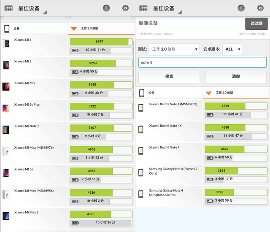The image size is (270, 232).
Task: Sort right list by 工作 2.0 效能 column
Action: (x=236, y=93)
